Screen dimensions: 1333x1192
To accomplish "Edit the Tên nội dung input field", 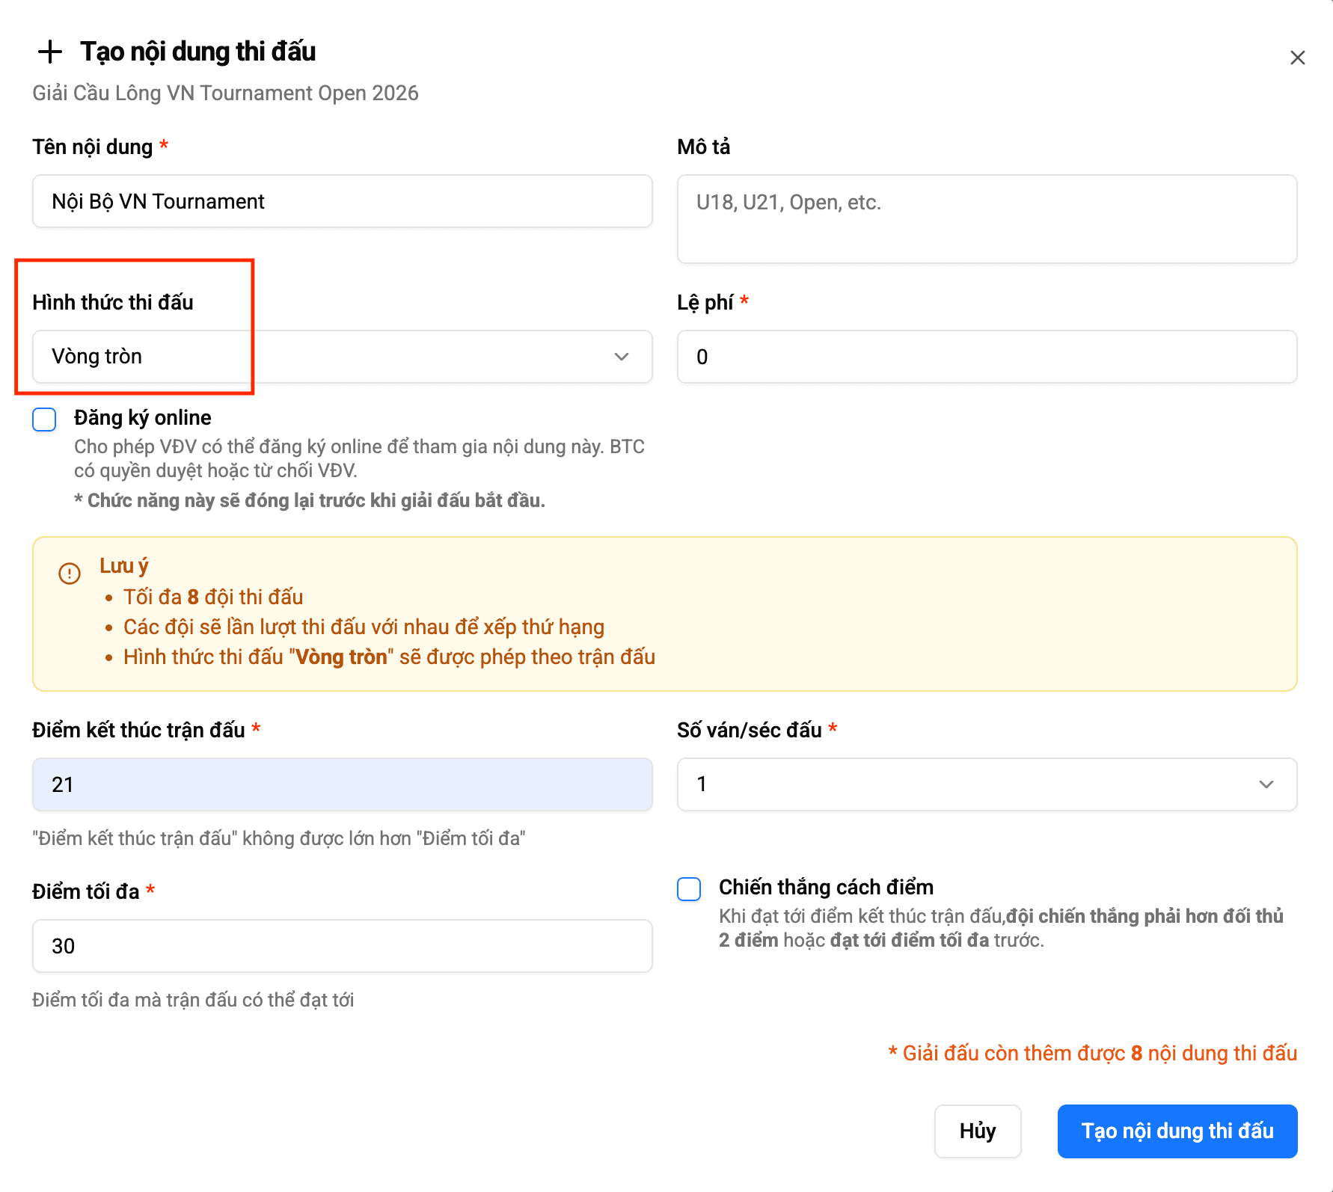I will click(343, 201).
